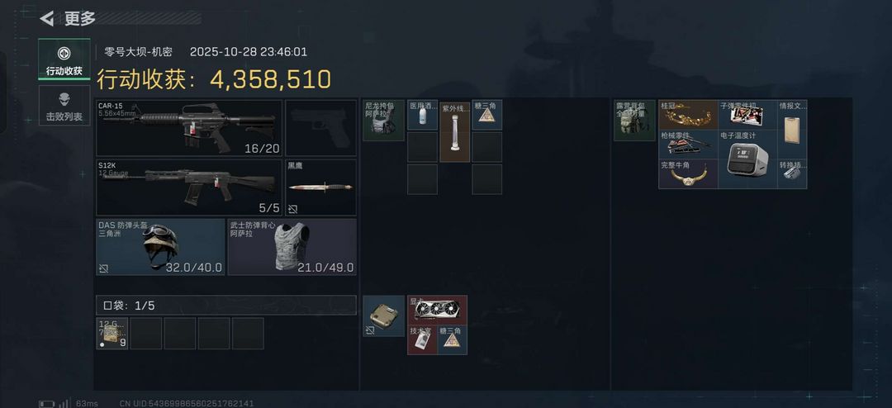Switch to the 击败列表 tab
The image size is (892, 408).
(x=64, y=106)
